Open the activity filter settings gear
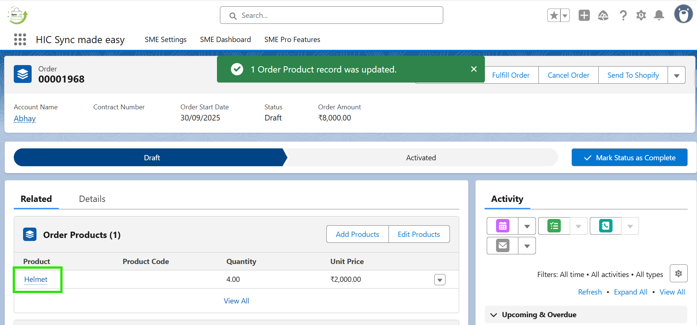The width and height of the screenshot is (697, 325). [678, 274]
